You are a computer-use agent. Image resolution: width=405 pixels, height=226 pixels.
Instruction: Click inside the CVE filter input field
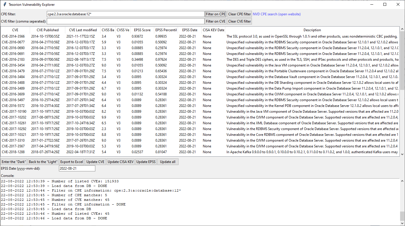[126, 21]
